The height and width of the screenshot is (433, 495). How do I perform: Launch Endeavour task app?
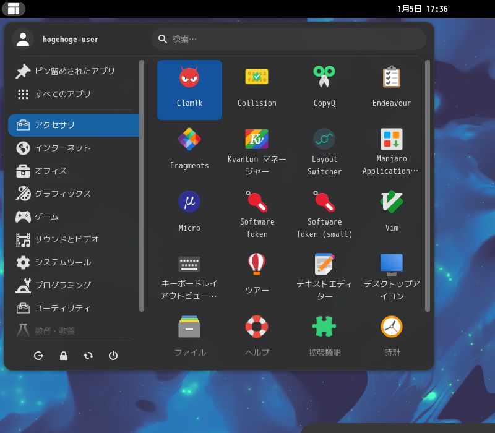(x=392, y=90)
